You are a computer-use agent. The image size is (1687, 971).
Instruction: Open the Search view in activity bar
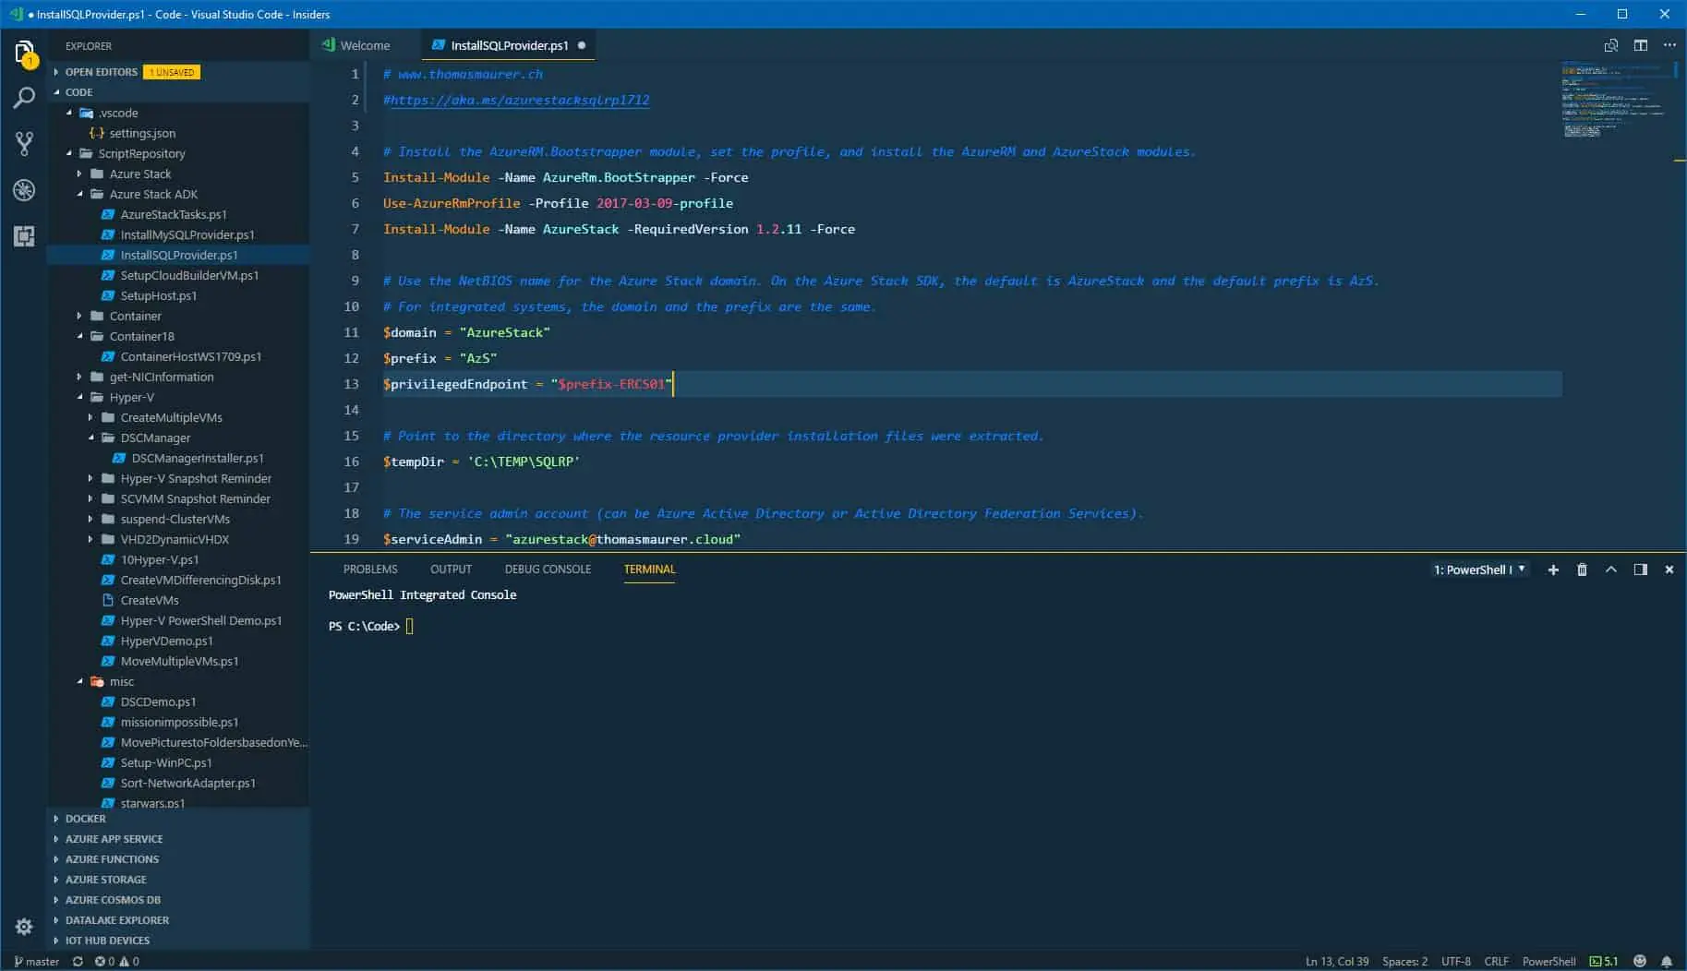click(25, 98)
